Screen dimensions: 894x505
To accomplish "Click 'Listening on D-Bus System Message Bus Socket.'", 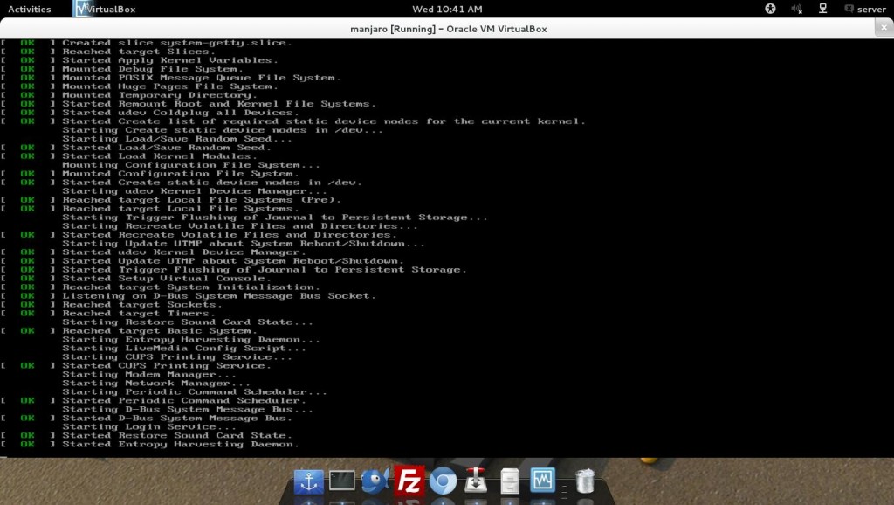I will [219, 295].
